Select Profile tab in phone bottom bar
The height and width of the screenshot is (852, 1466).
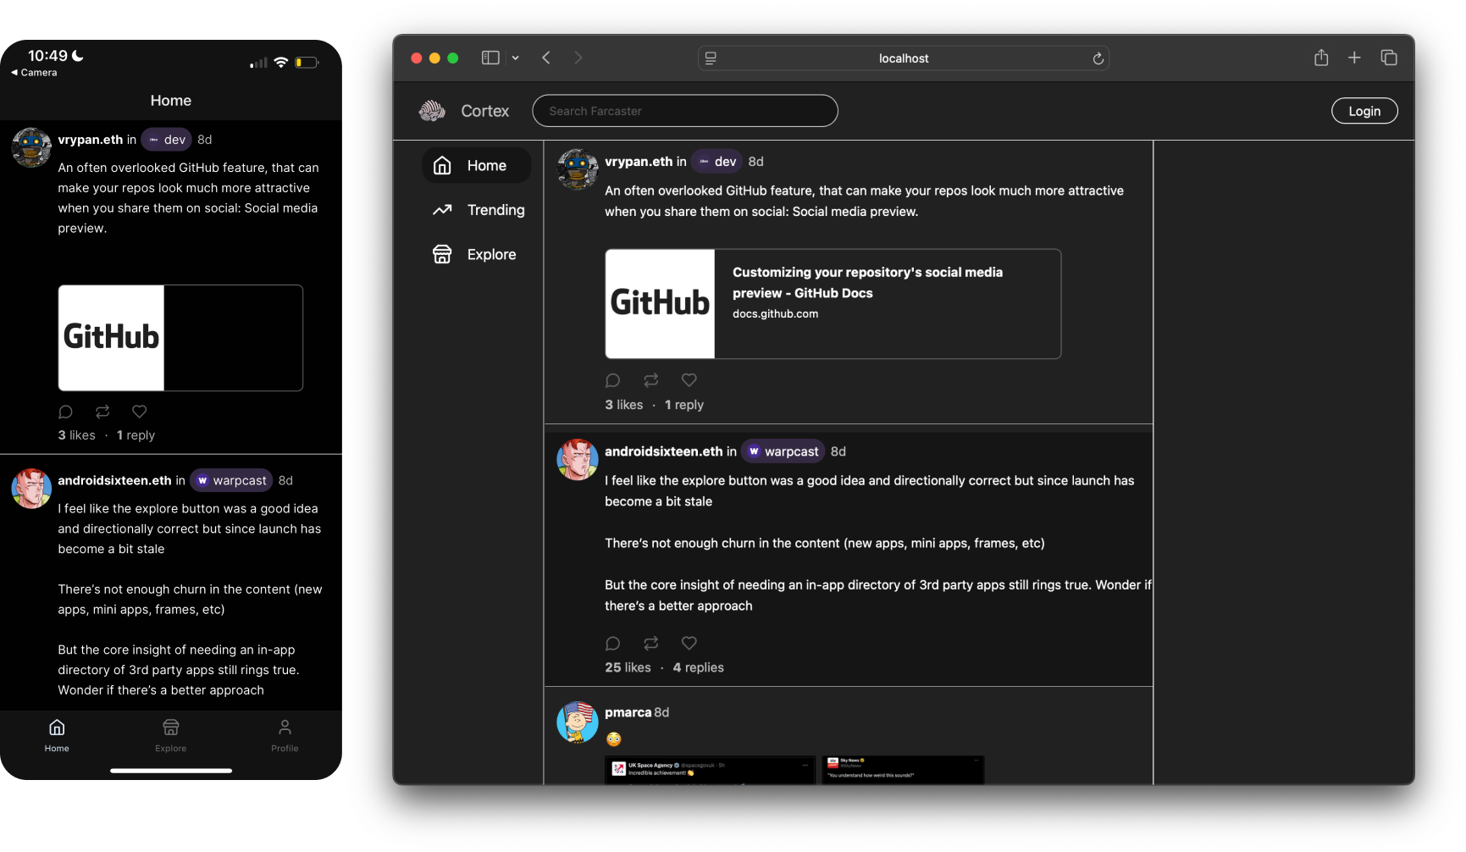tap(285, 736)
